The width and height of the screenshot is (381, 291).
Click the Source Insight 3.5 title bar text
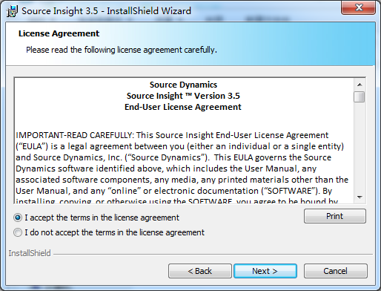(x=106, y=11)
